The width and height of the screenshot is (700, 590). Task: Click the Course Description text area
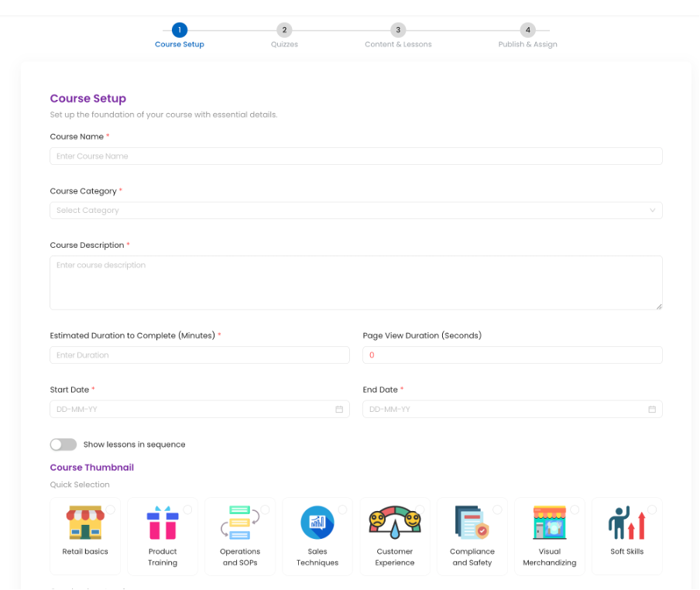click(x=355, y=283)
